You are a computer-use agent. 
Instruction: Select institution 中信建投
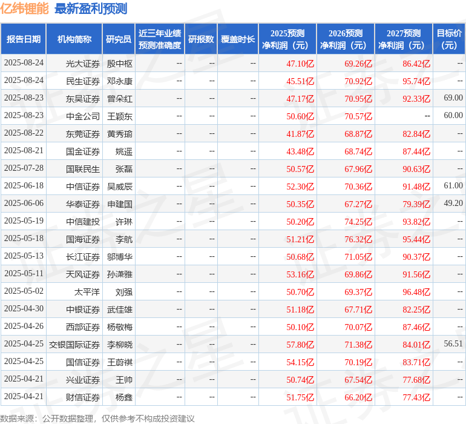pos(83,222)
